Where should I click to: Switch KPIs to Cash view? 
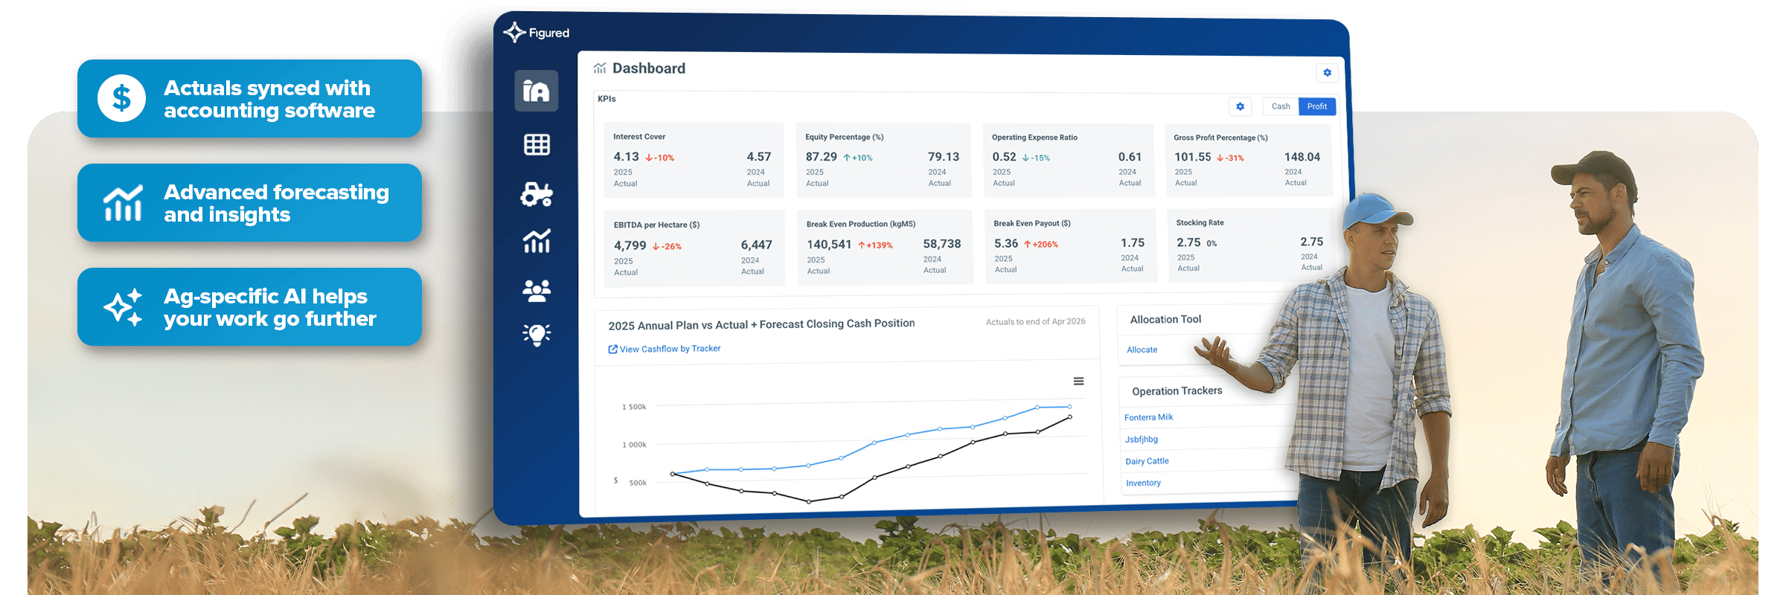(1281, 106)
